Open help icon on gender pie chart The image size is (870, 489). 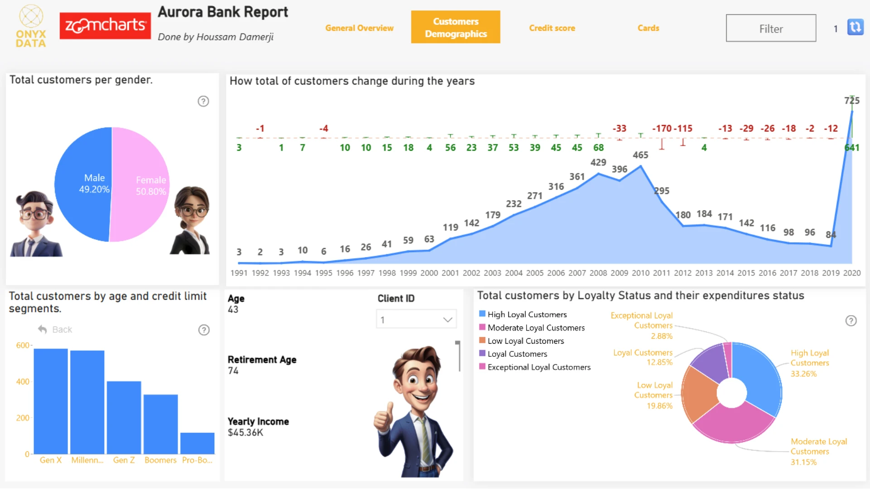click(203, 101)
